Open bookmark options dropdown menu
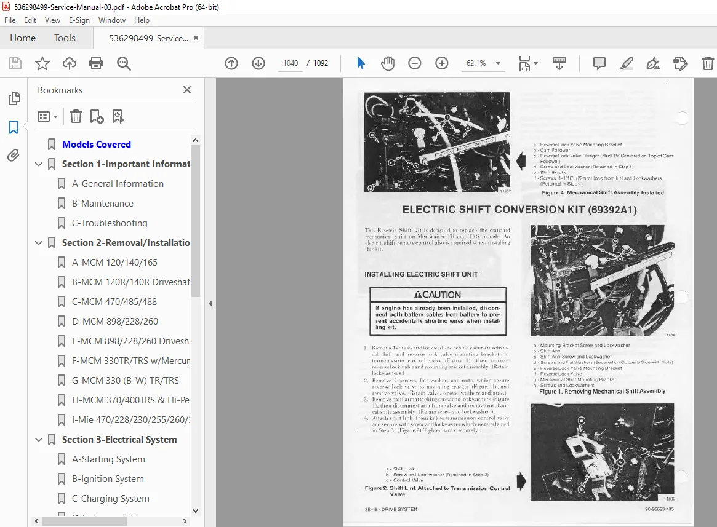 pyautogui.click(x=47, y=117)
